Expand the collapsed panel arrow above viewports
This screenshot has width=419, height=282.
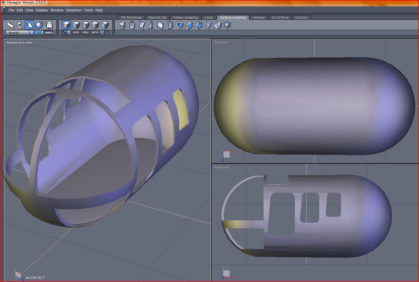point(248,38)
